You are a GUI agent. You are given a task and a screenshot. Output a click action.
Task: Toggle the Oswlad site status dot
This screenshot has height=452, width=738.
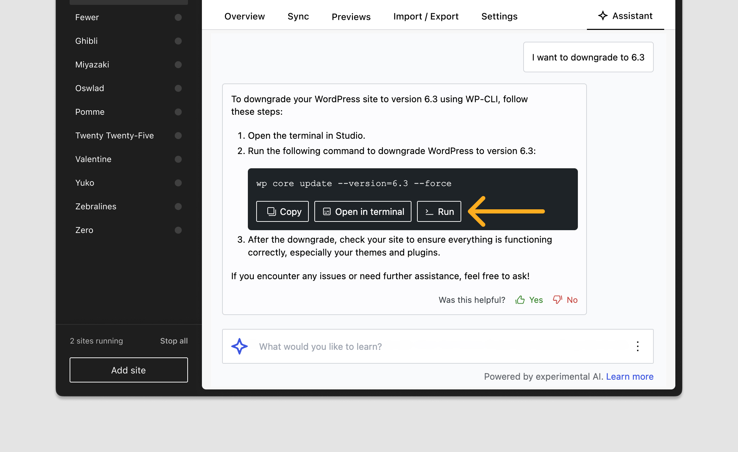(x=178, y=88)
